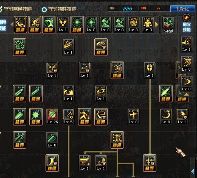Open the 通用技能 common skills tab
The image size is (197, 178).
point(3,25)
